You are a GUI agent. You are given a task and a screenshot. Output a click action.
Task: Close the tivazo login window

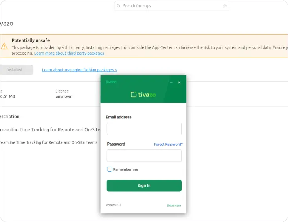[x=179, y=82]
